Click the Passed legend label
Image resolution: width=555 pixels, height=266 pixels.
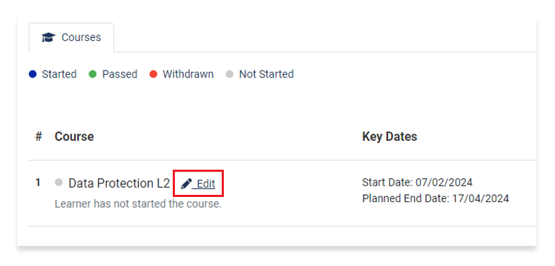pos(119,74)
